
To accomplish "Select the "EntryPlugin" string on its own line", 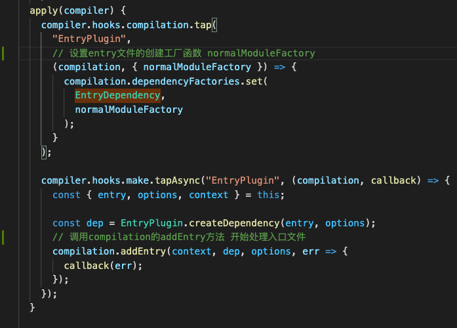I will [89, 39].
